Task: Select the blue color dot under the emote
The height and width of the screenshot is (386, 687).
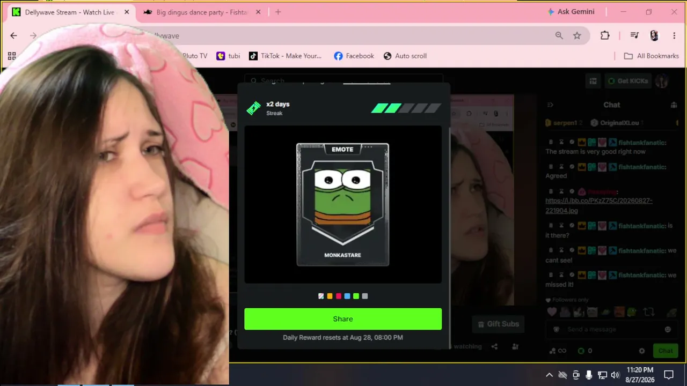Action: click(347, 296)
